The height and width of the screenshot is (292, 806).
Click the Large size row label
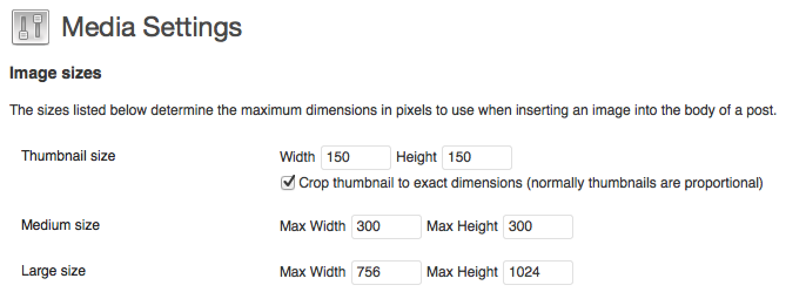[53, 271]
